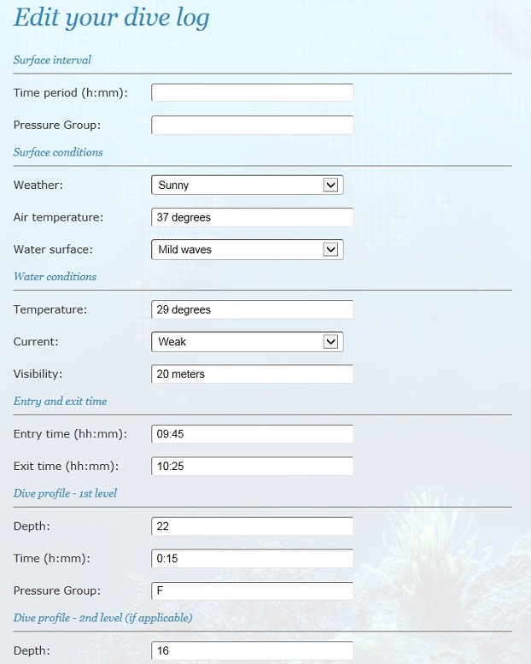This screenshot has height=664, width=531.
Task: Click the Entry and exit time heading
Action: point(60,401)
